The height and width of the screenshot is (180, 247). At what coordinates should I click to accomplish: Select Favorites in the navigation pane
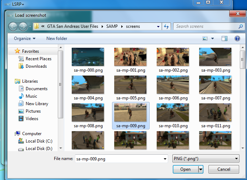coord(30,51)
